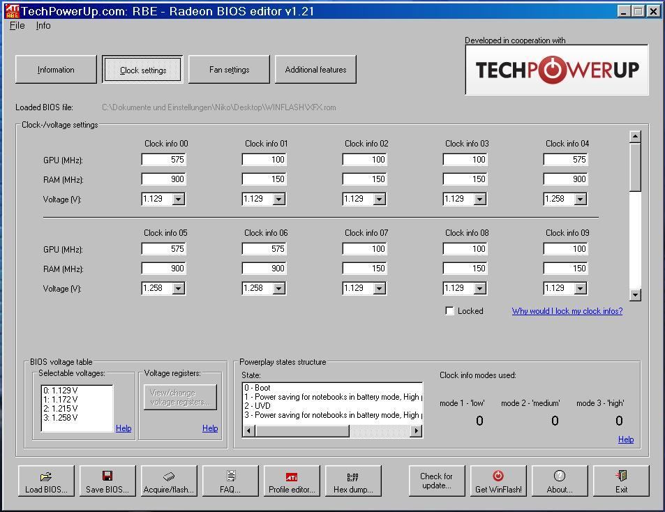Click Get WinFlash power icon button

pos(498,481)
